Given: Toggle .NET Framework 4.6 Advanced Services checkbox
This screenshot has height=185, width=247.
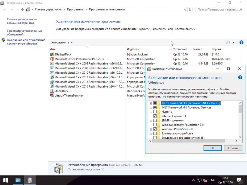Looking at the screenshot, I should click(x=155, y=107).
